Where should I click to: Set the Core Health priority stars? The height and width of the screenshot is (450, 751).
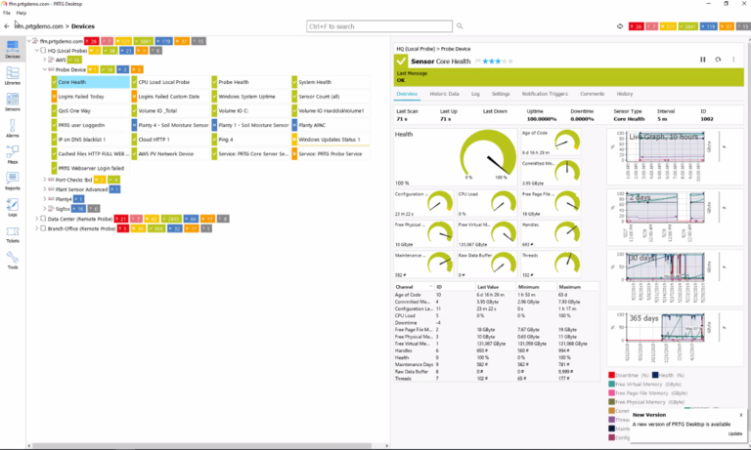(498, 61)
